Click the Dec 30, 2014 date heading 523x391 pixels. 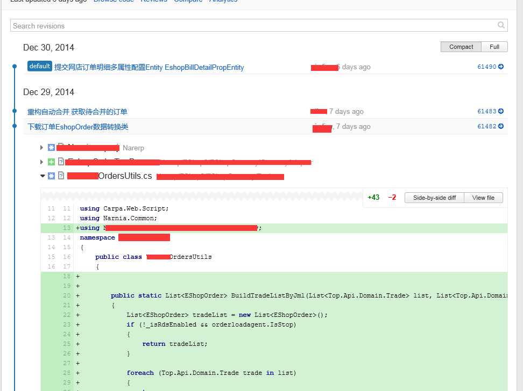tap(49, 47)
